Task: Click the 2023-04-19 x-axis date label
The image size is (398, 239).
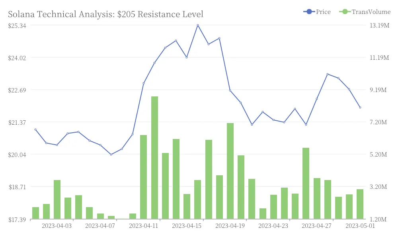Action: [x=230, y=226]
